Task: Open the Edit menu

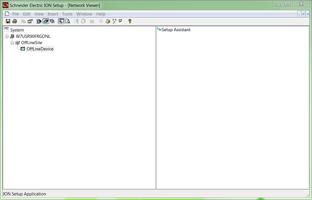Action: (x=26, y=14)
